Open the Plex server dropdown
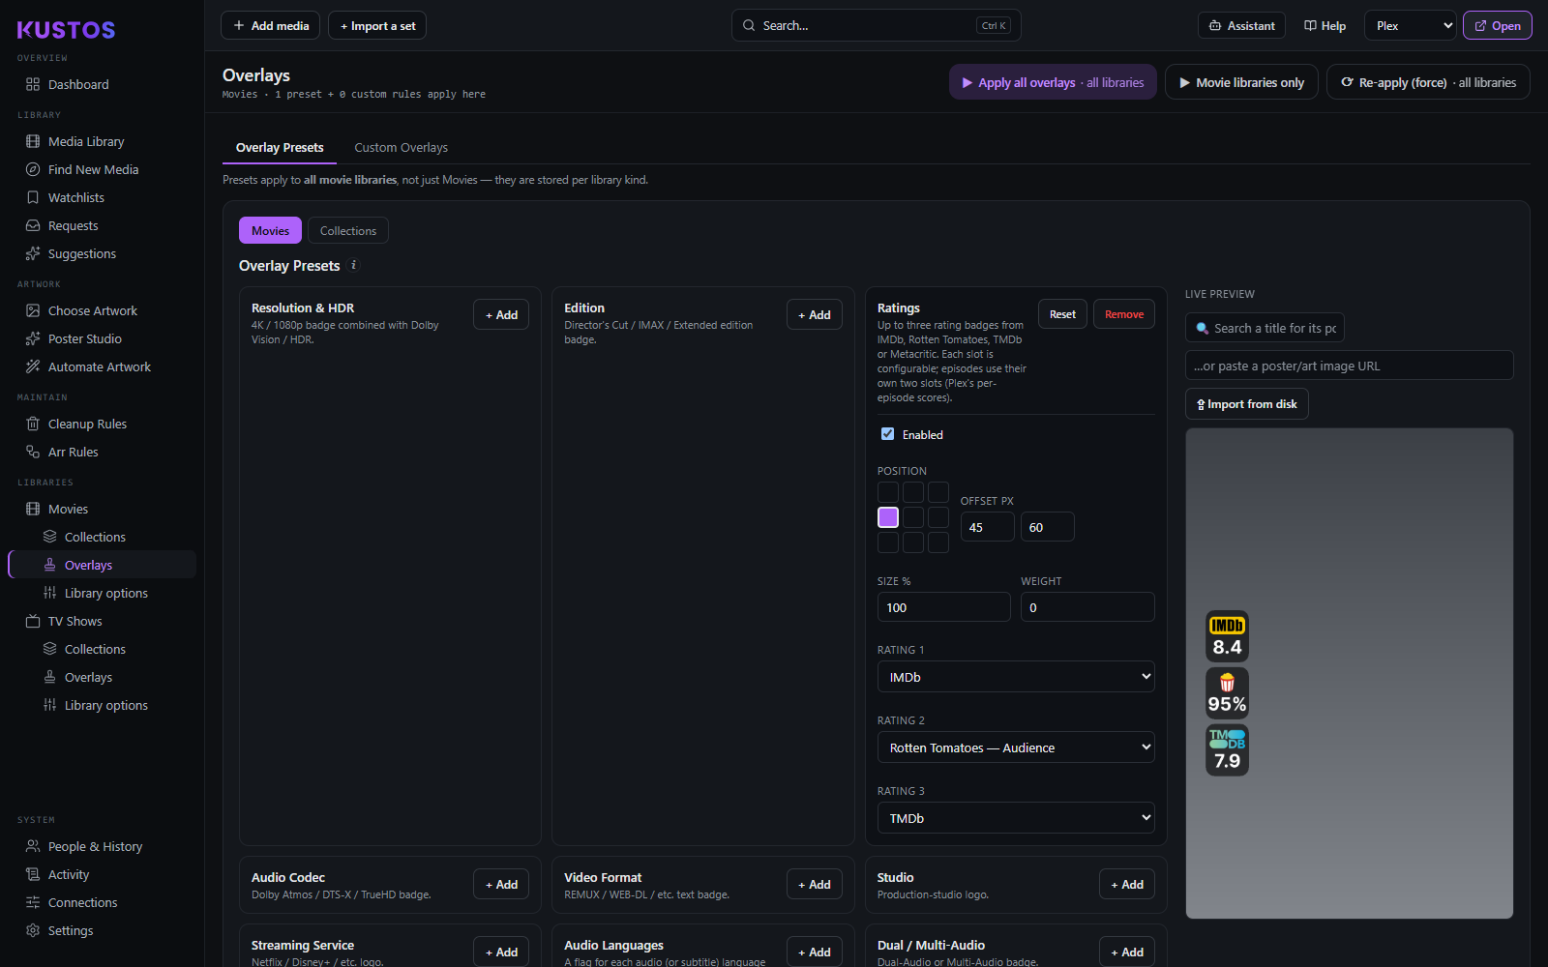This screenshot has width=1548, height=967. pos(1410,26)
